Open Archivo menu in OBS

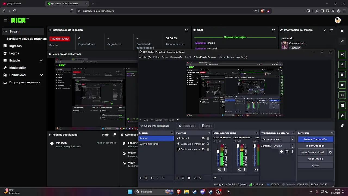[145, 57]
